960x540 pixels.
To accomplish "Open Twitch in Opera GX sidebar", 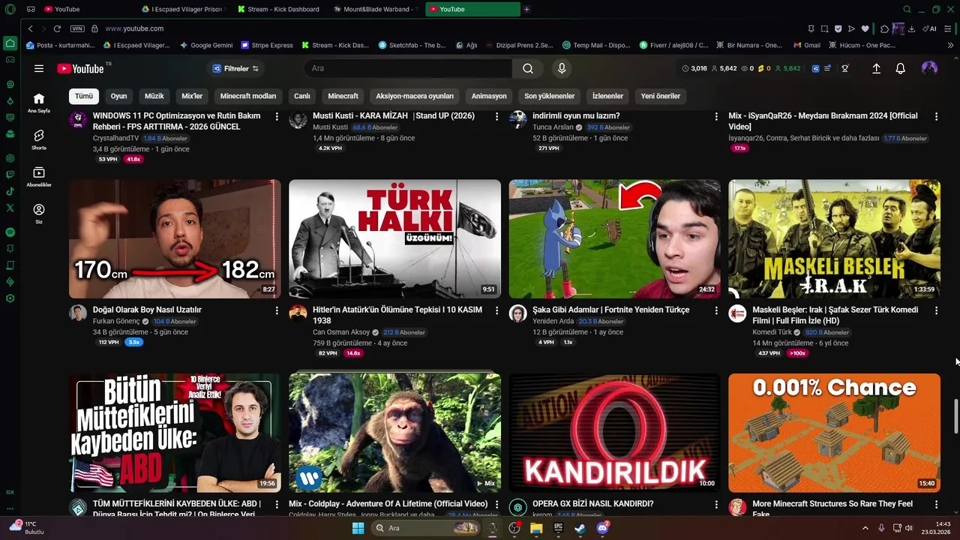I will click(x=10, y=175).
